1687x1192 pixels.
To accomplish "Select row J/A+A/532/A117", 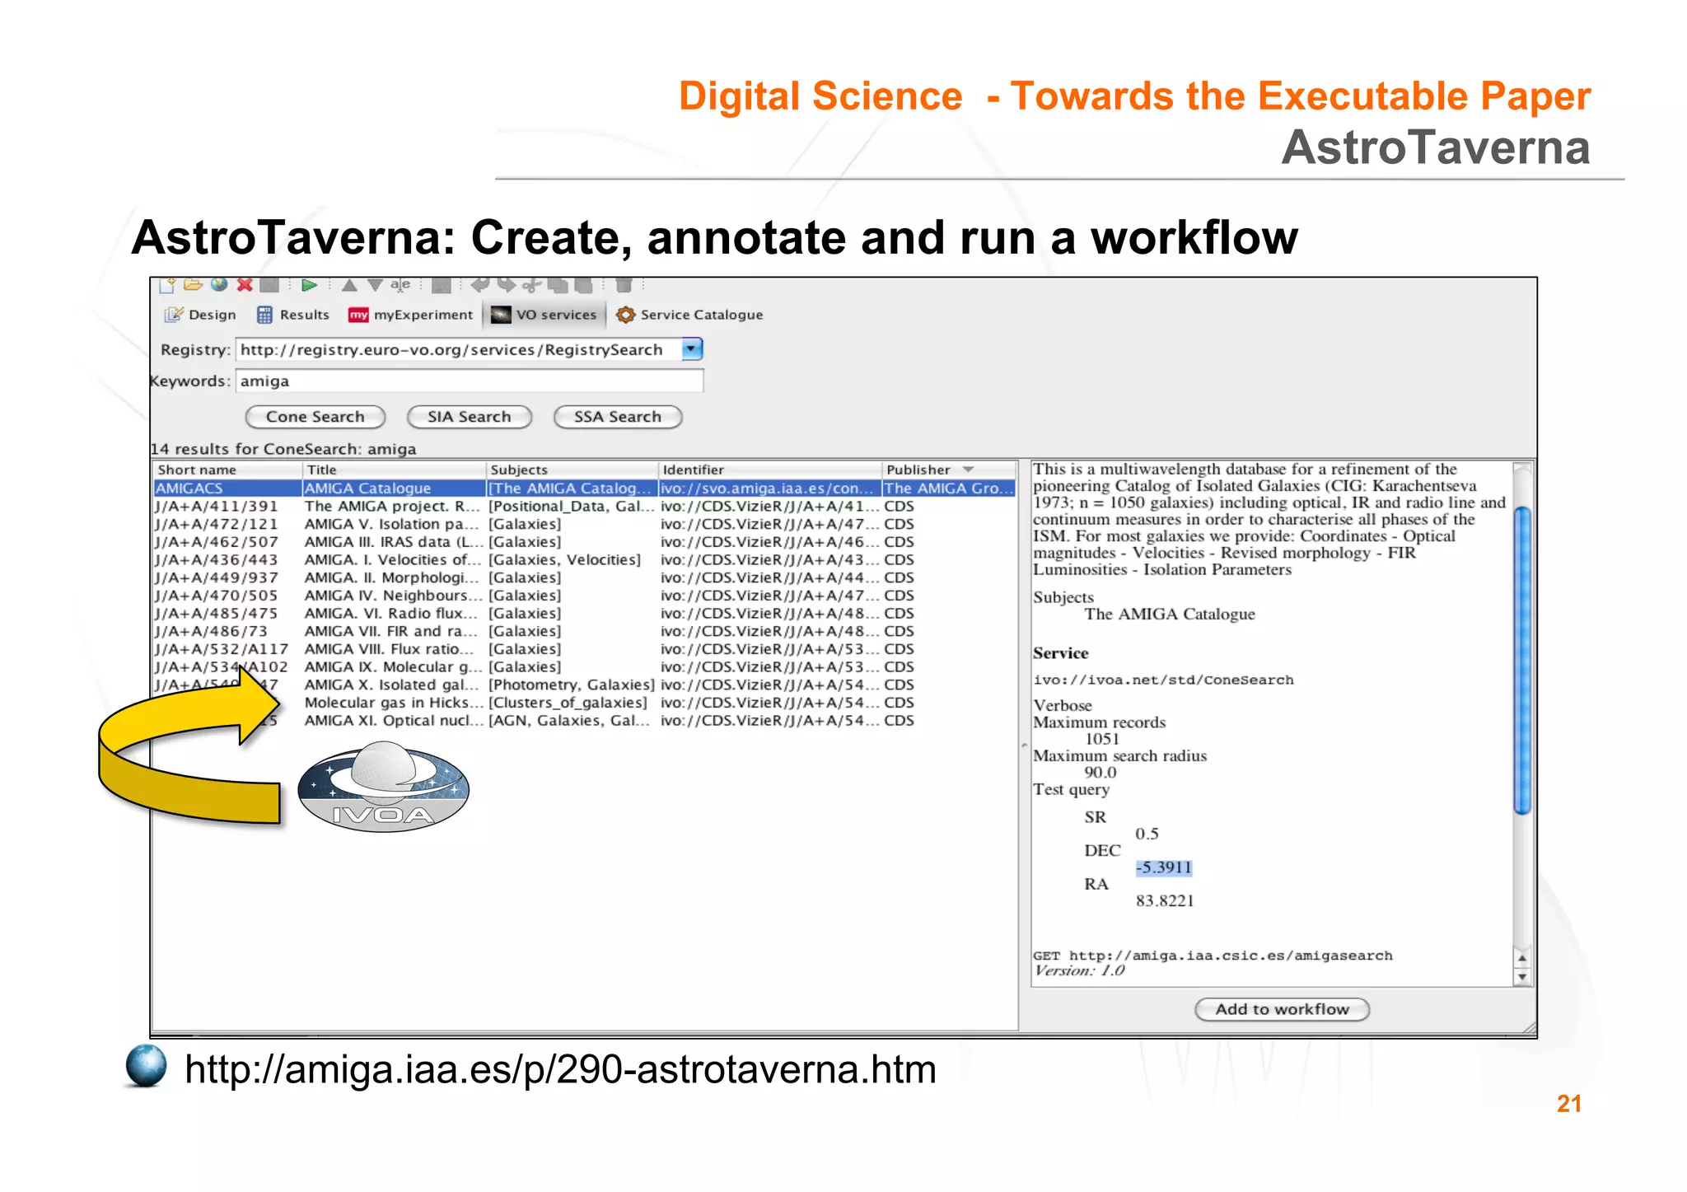I will pos(584,649).
